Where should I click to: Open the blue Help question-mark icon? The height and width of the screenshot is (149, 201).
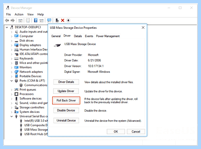point(36,20)
